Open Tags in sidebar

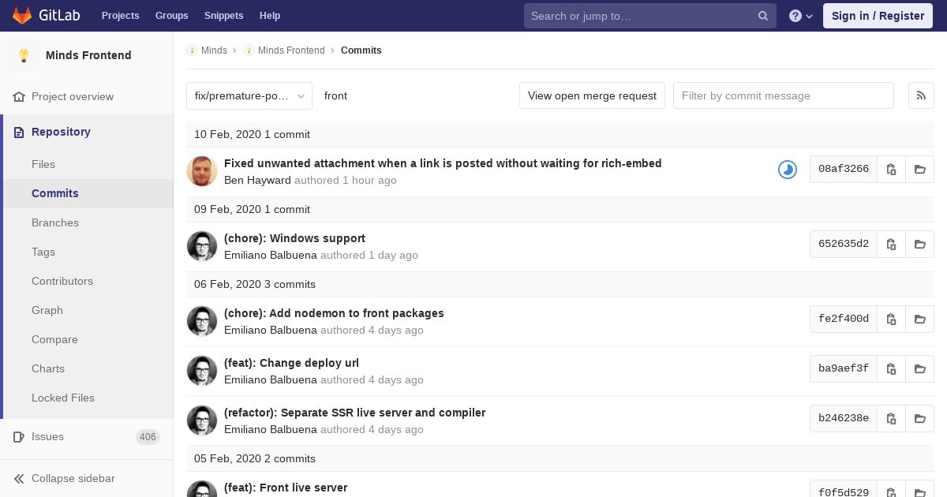[x=43, y=252]
